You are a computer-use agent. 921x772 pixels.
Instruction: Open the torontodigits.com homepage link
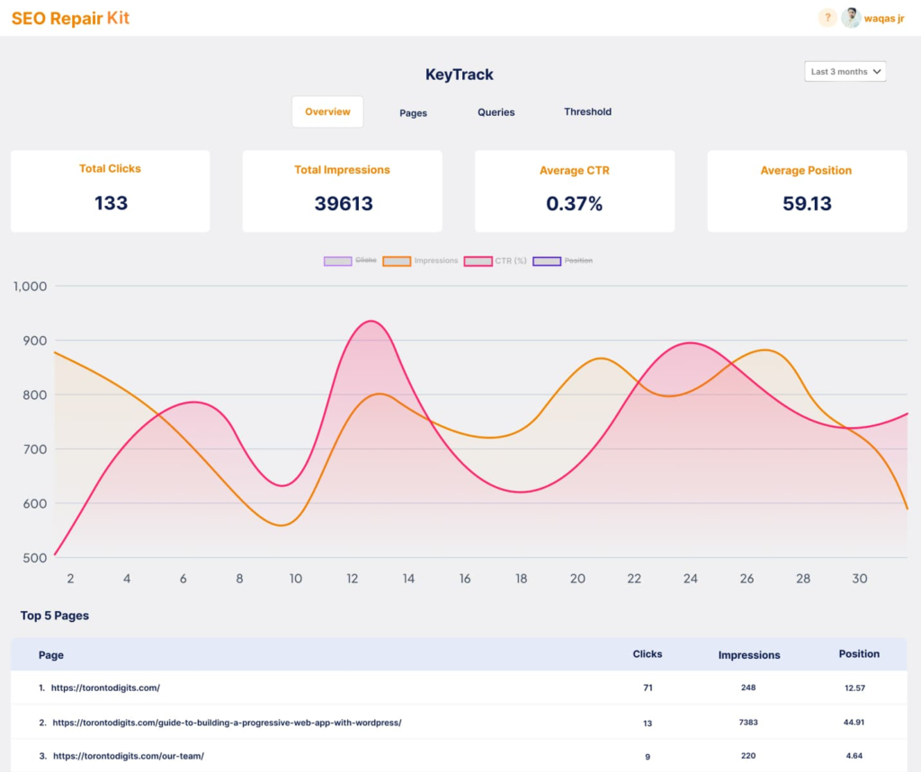(105, 688)
